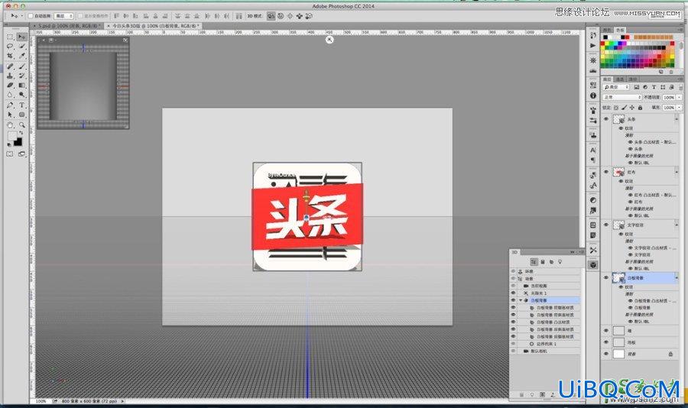Switch to the Color panel tab

pyautogui.click(x=607, y=30)
